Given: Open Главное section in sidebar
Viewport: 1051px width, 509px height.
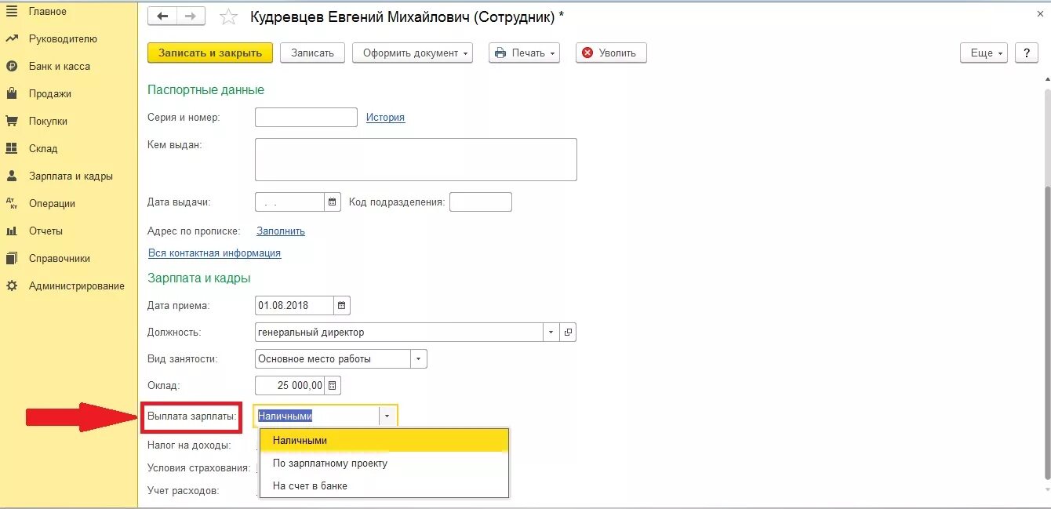Looking at the screenshot, I should (x=48, y=12).
